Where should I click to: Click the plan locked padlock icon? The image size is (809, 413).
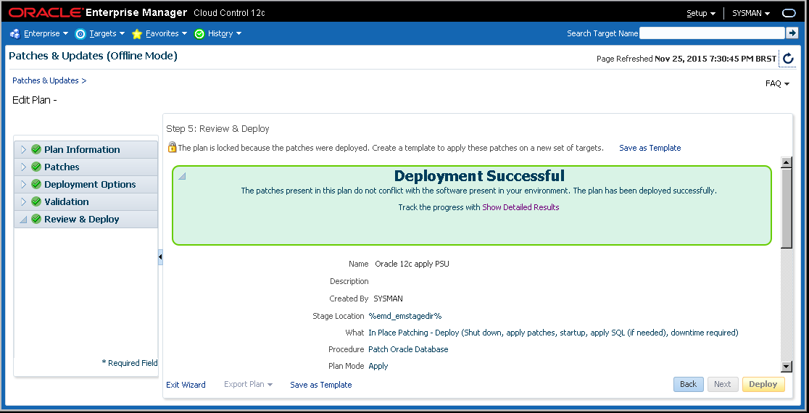tap(172, 148)
